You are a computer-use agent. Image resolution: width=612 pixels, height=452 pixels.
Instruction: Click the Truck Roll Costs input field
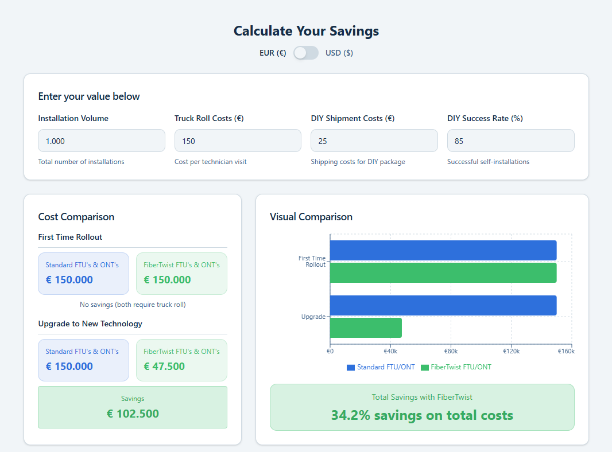tap(238, 141)
